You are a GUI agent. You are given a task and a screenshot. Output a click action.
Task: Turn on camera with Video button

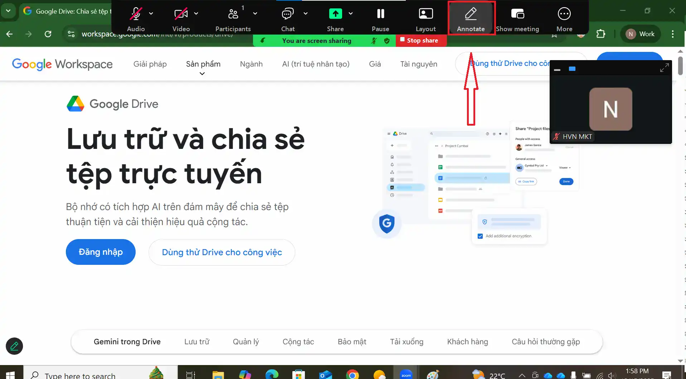(x=181, y=14)
